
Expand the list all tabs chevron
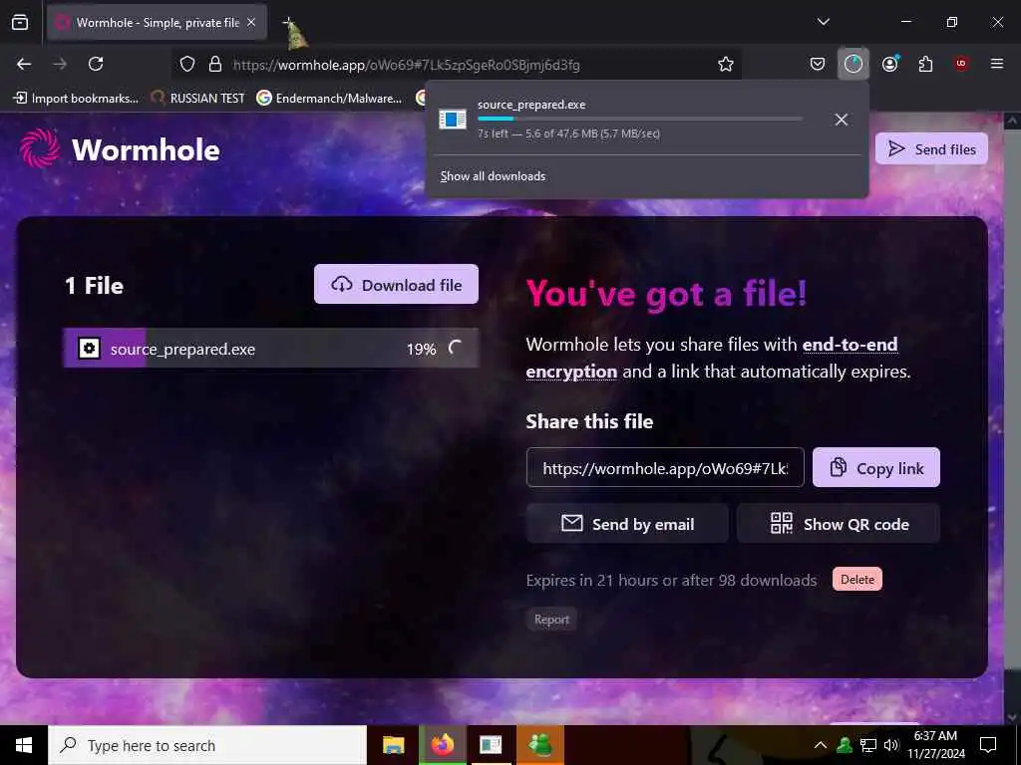[823, 22]
